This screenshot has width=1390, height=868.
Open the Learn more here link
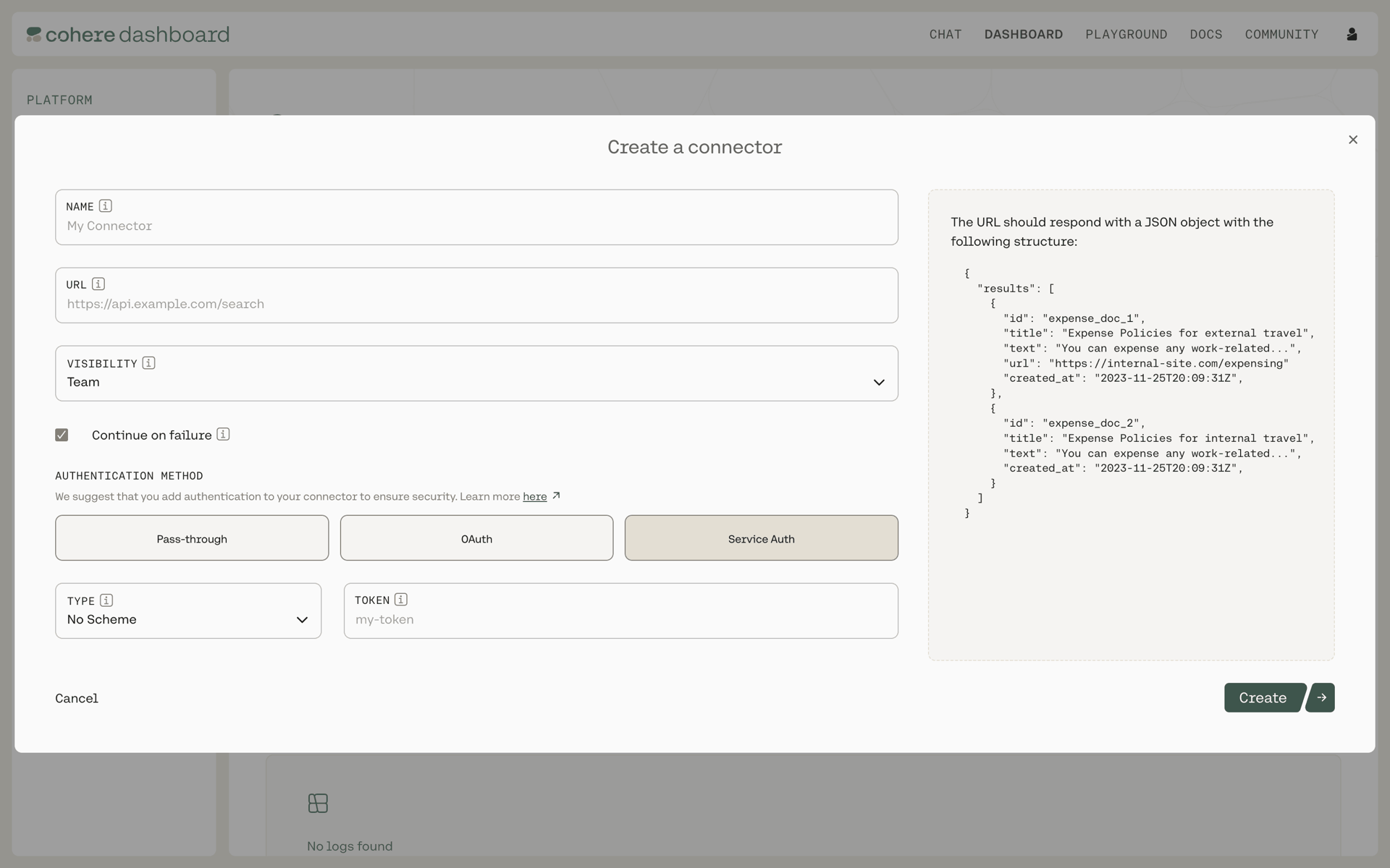point(534,496)
